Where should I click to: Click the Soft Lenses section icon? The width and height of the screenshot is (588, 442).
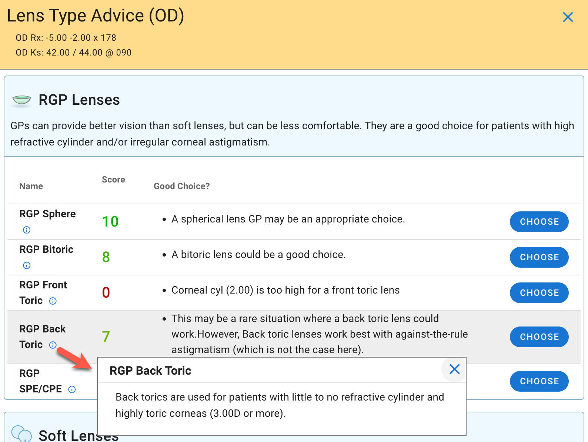pos(21,433)
